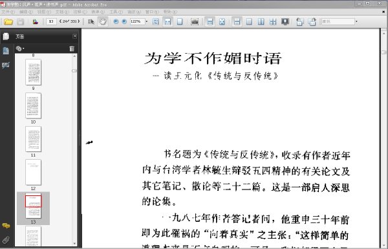Select page 9 thumbnail

(34, 72)
